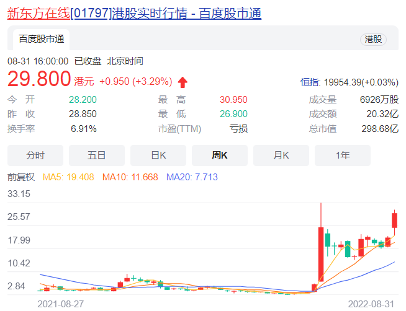
Task: Click the current price 29.800
Action: pyautogui.click(x=39, y=79)
